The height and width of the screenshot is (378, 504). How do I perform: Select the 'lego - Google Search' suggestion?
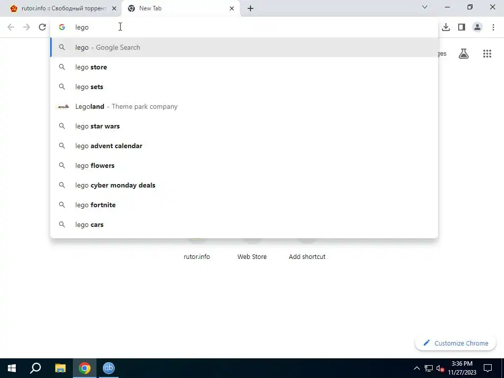pos(244,47)
